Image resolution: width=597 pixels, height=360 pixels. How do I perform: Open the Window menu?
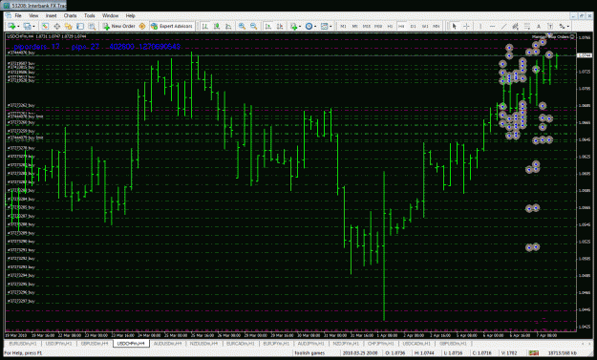tap(111, 15)
